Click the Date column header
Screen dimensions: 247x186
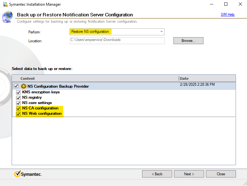(x=184, y=78)
